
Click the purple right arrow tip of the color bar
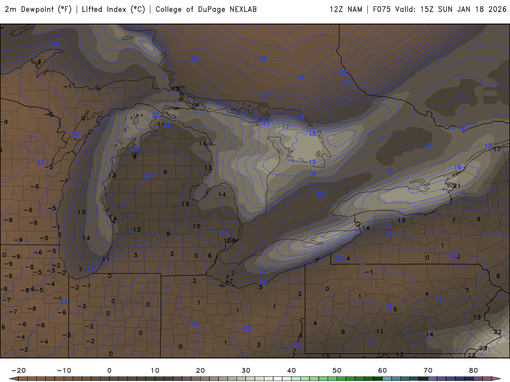click(497, 379)
